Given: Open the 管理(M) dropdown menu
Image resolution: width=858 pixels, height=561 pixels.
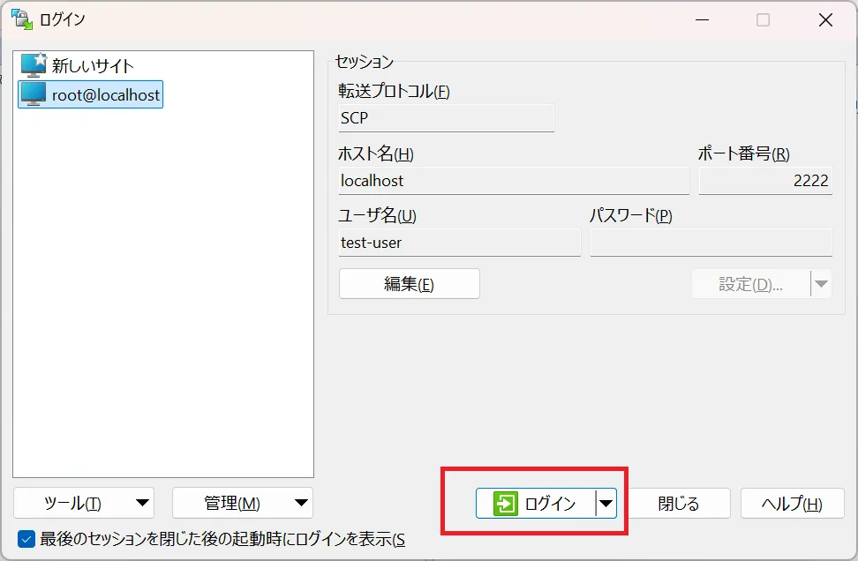Looking at the screenshot, I should (243, 503).
